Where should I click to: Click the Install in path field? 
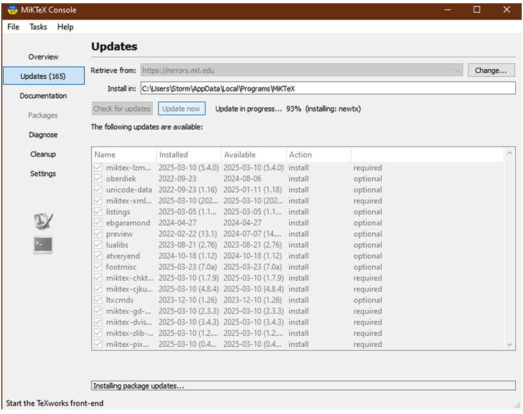click(x=328, y=88)
